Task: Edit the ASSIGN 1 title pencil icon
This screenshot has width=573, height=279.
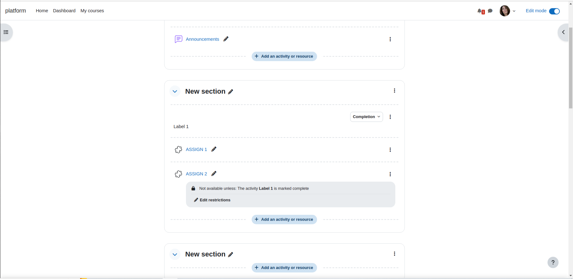Action: click(214, 149)
